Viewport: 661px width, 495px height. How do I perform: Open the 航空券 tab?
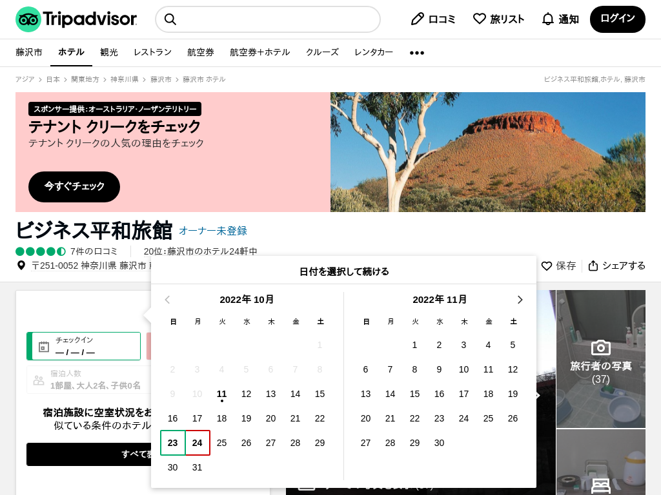pos(201,52)
